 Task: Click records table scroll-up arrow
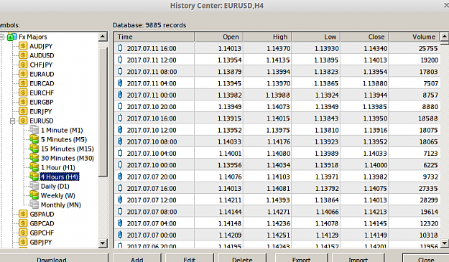445,37
